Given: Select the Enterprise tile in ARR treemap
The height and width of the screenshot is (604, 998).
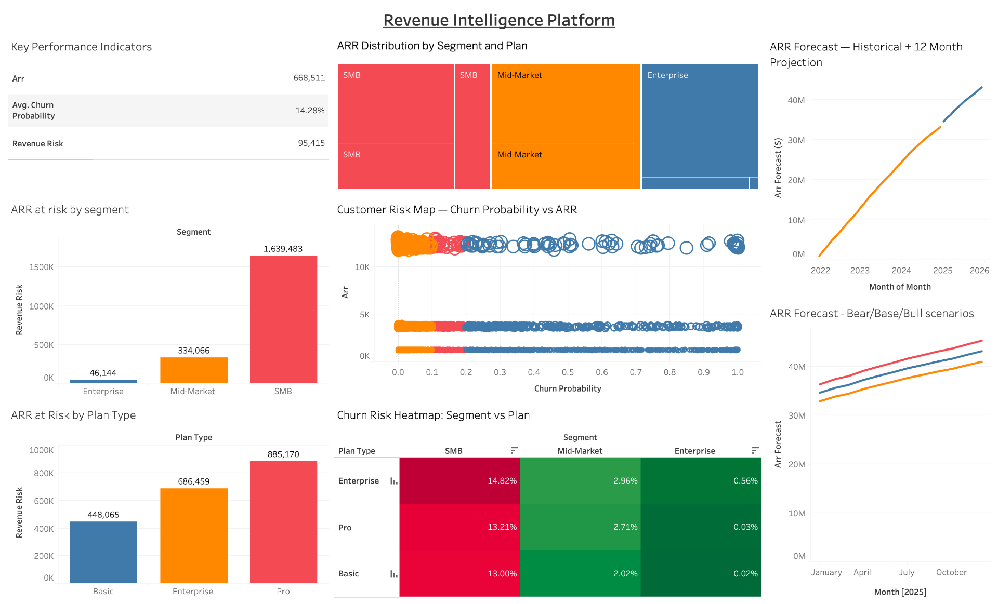Looking at the screenshot, I should click(700, 120).
